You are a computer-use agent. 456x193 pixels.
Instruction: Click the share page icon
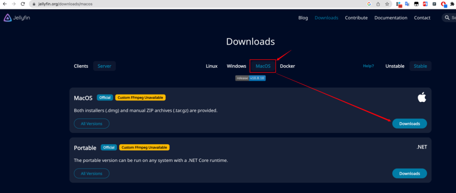point(378,4)
